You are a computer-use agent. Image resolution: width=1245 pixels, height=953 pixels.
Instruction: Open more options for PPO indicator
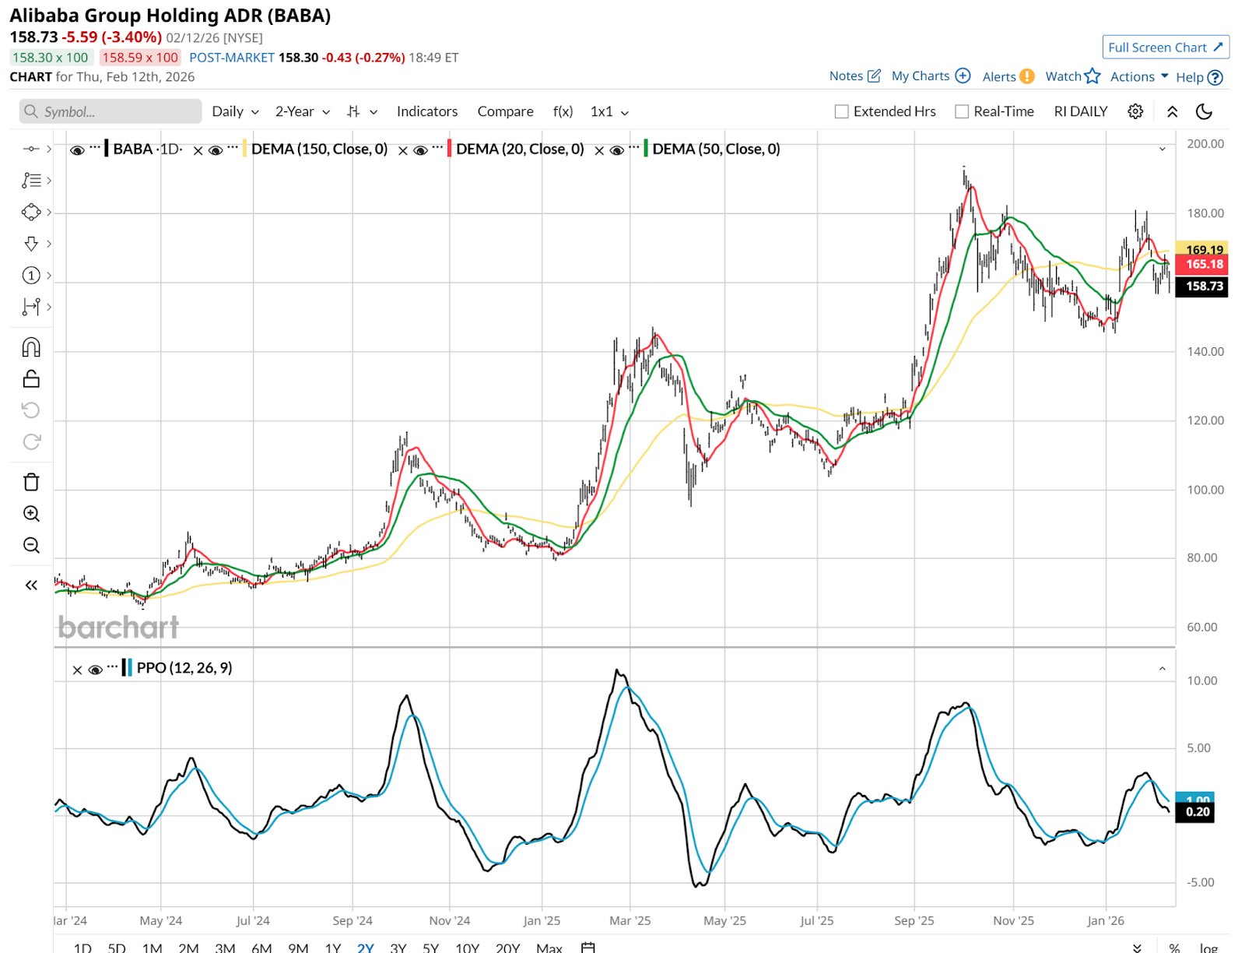(113, 666)
